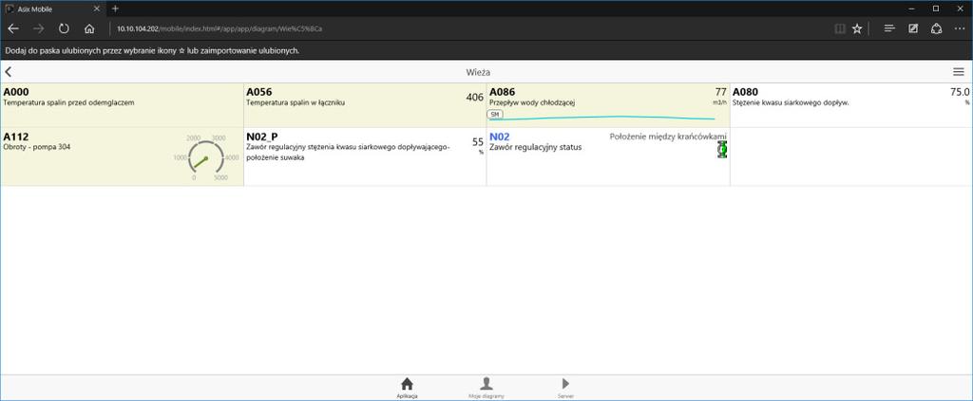The width and height of the screenshot is (973, 401).
Task: Click 'Obroty - pompa 304' label
Action: [x=35, y=147]
